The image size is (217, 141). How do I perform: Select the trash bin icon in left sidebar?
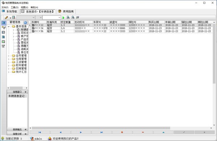coord(3,46)
